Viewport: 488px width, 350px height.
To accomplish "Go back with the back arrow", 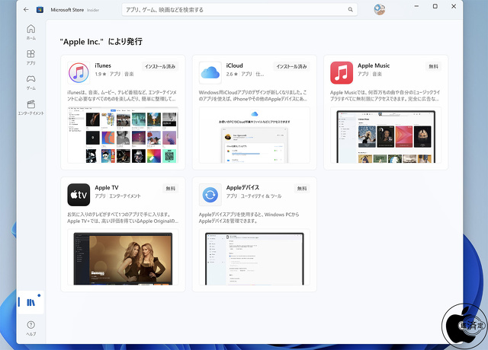I will 26,10.
